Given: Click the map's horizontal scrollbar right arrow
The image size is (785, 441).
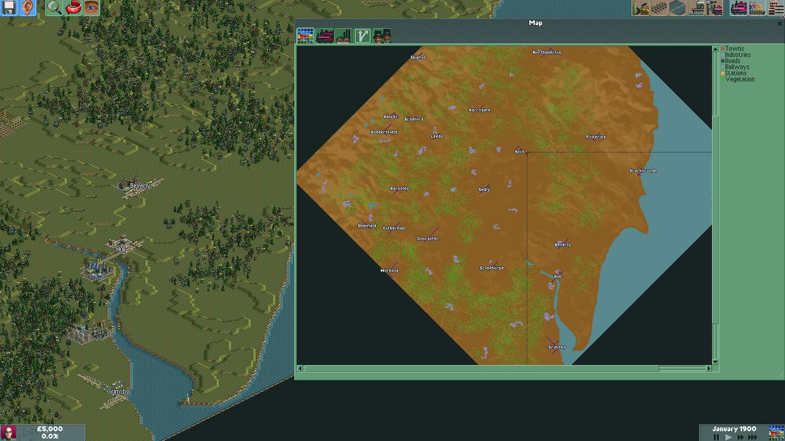Looking at the screenshot, I should (709, 368).
